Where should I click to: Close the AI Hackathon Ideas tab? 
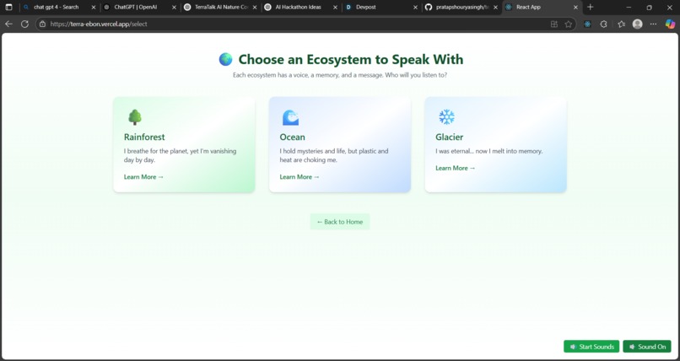point(335,8)
